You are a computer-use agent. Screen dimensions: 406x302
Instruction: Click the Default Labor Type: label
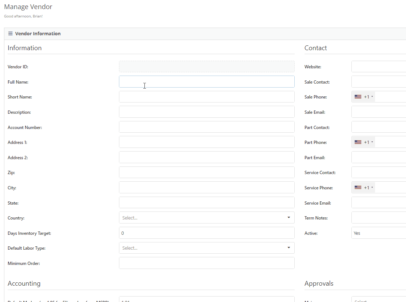[27, 248]
